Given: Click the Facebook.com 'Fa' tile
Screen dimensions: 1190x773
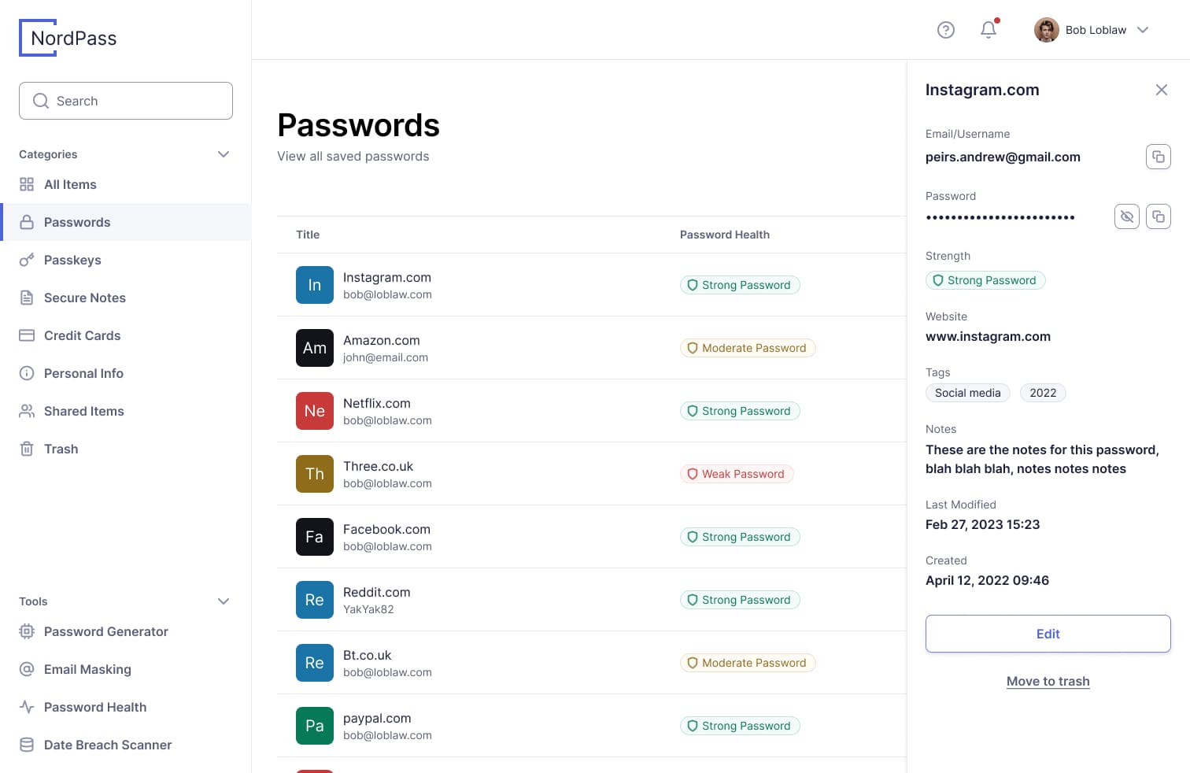Looking at the screenshot, I should click(x=315, y=537).
